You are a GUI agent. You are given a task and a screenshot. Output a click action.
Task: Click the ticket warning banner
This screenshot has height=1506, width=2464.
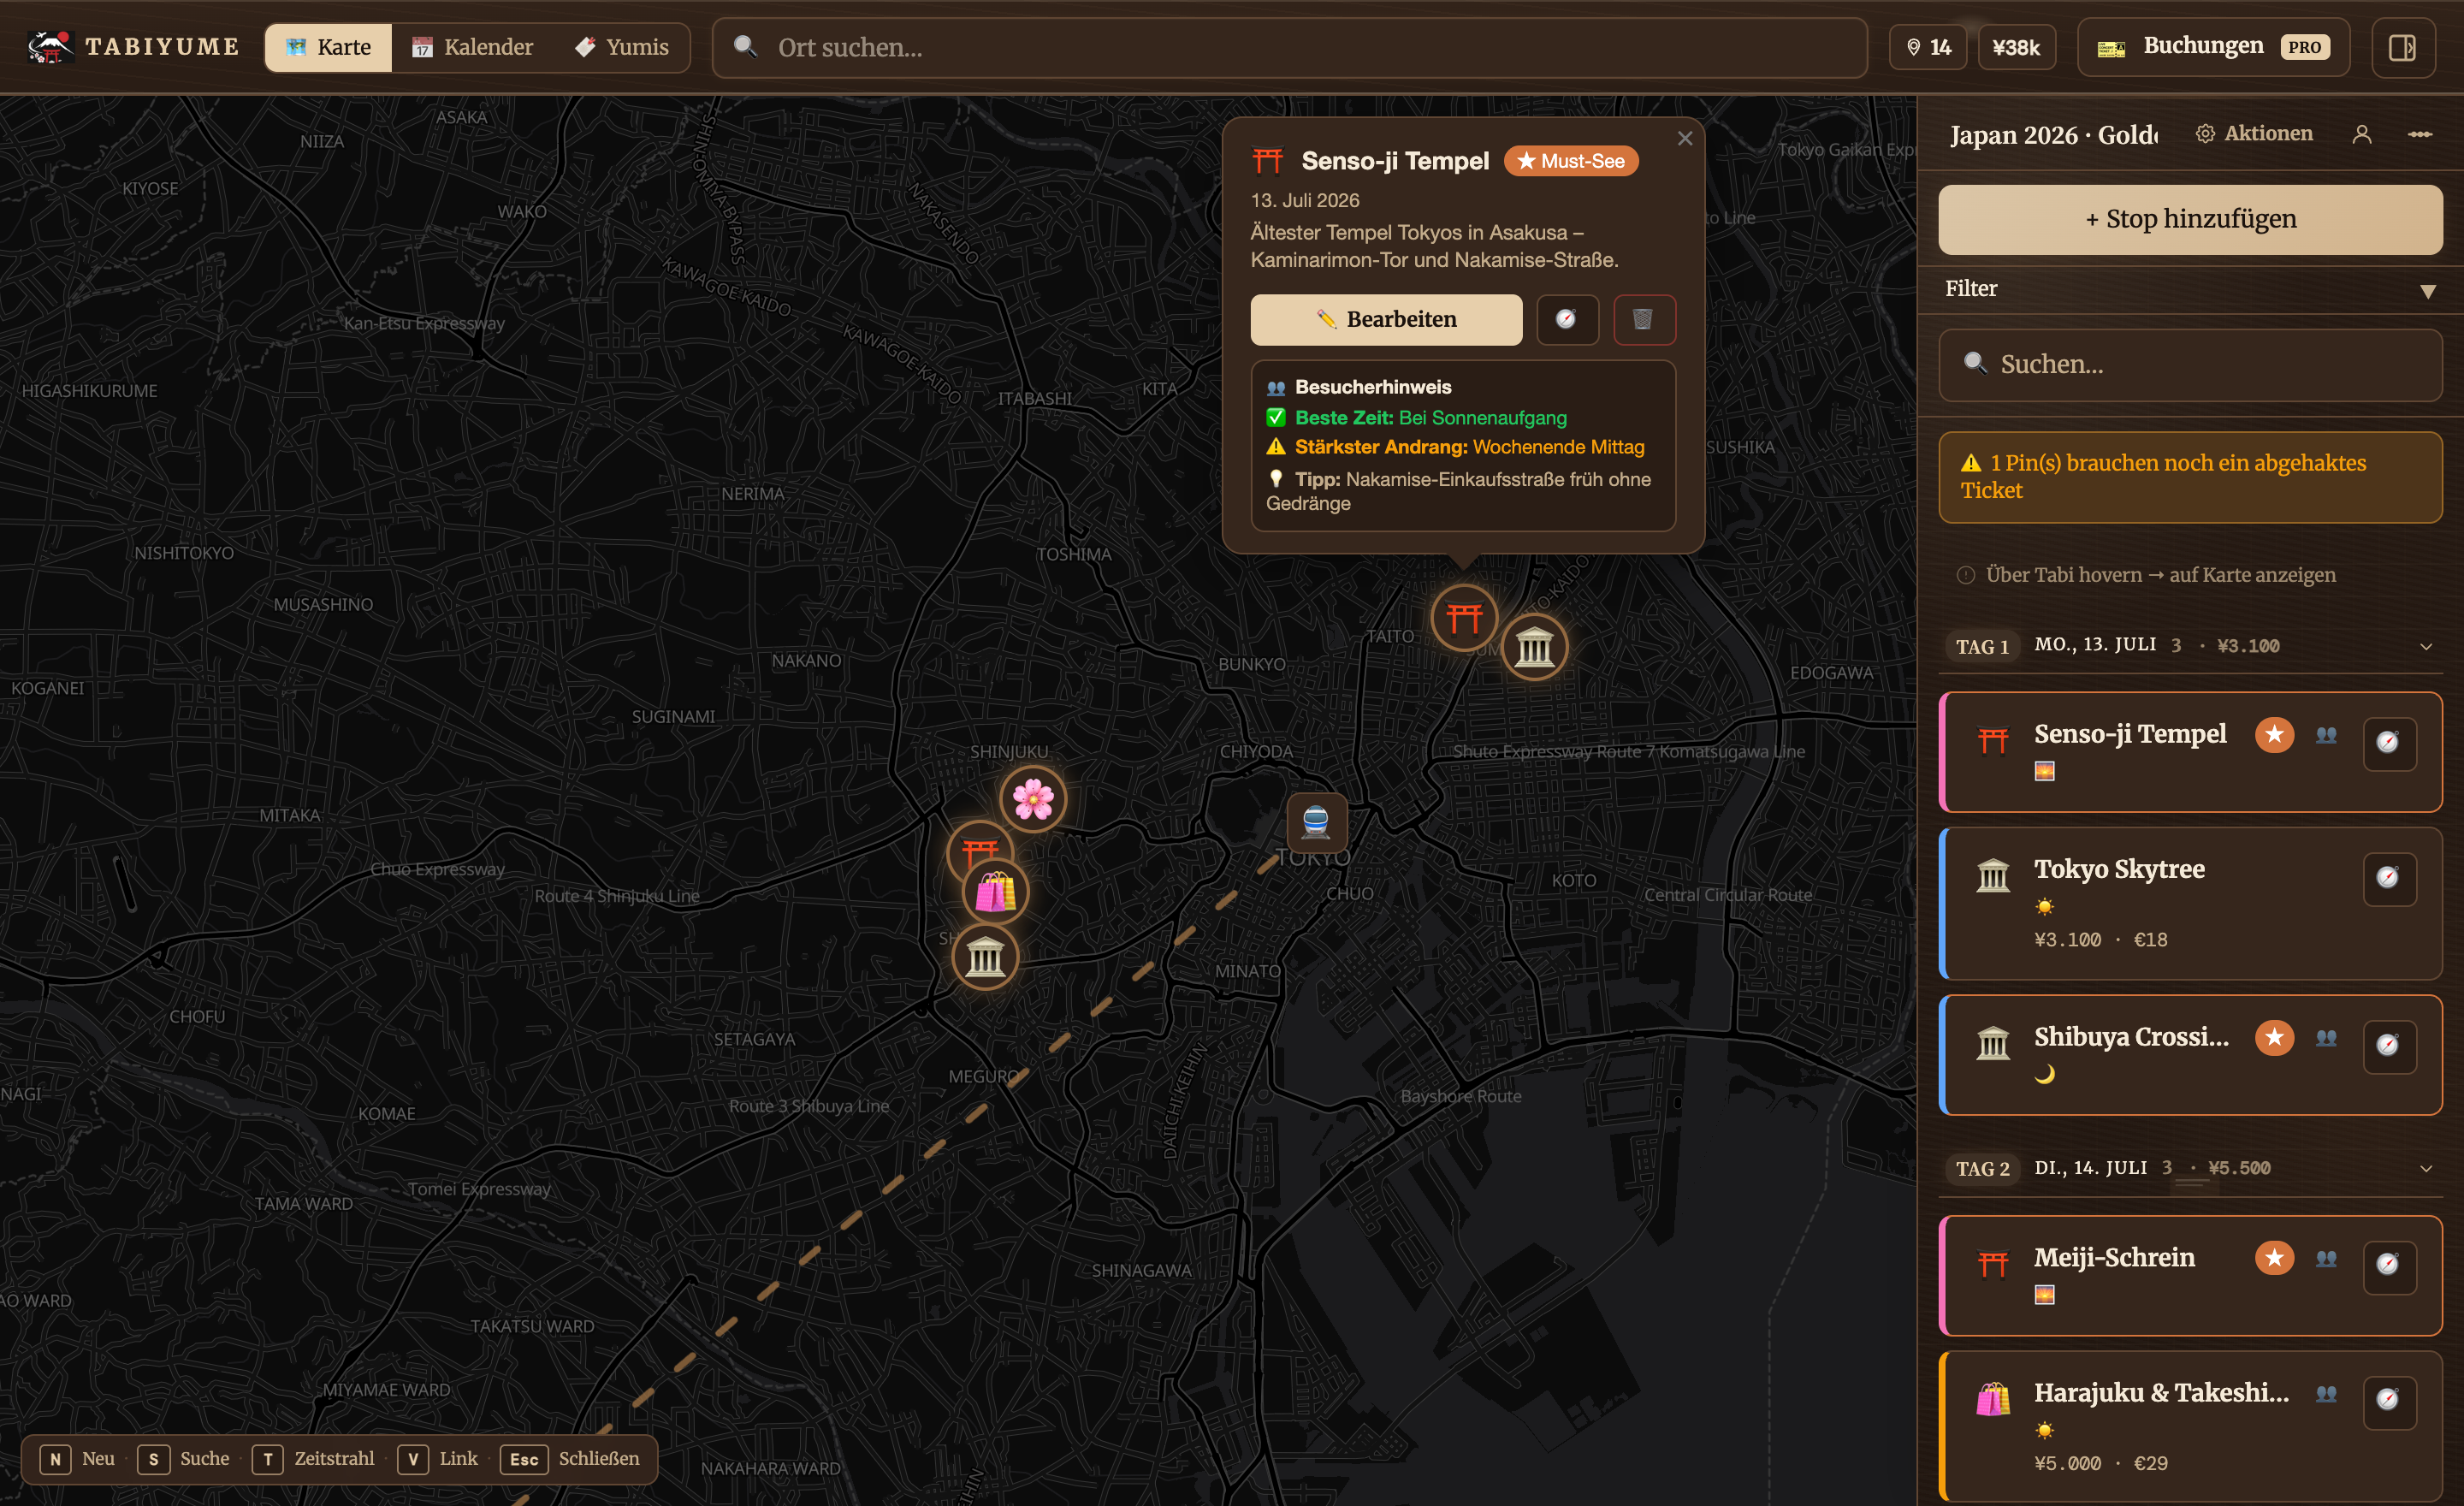[2190, 477]
